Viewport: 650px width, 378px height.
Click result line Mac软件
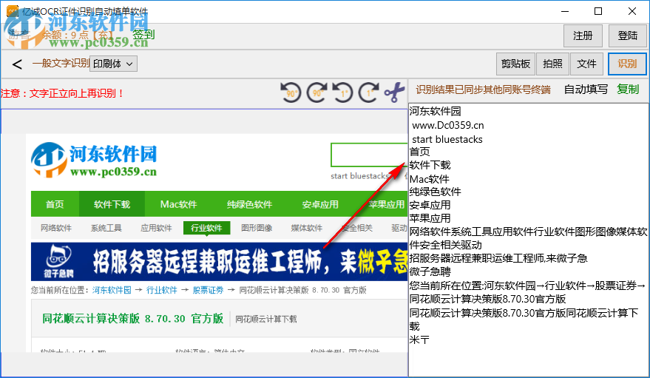430,179
